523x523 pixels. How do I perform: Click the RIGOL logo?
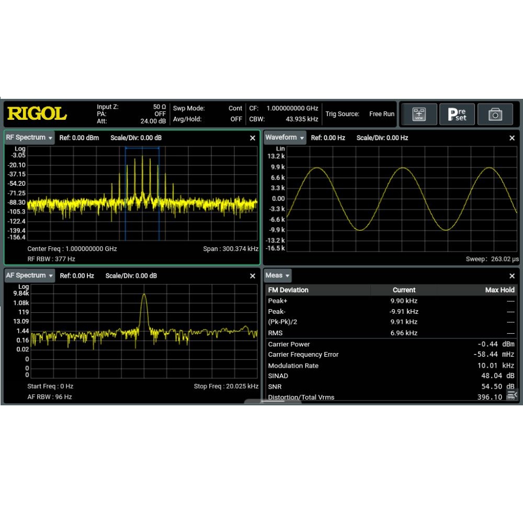37,113
